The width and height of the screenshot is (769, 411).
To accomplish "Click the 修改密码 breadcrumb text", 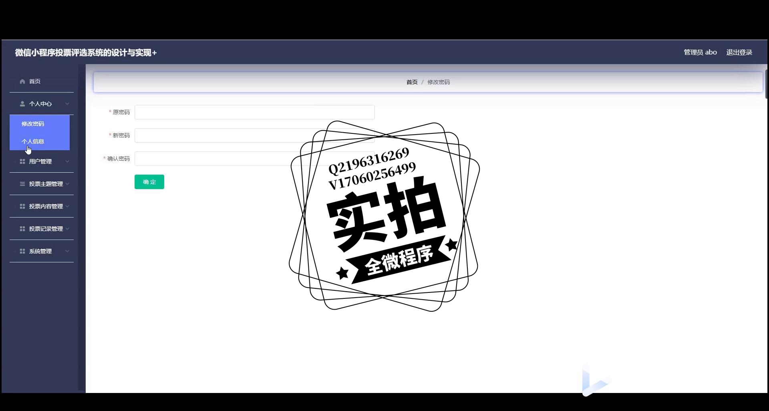I will tap(439, 82).
